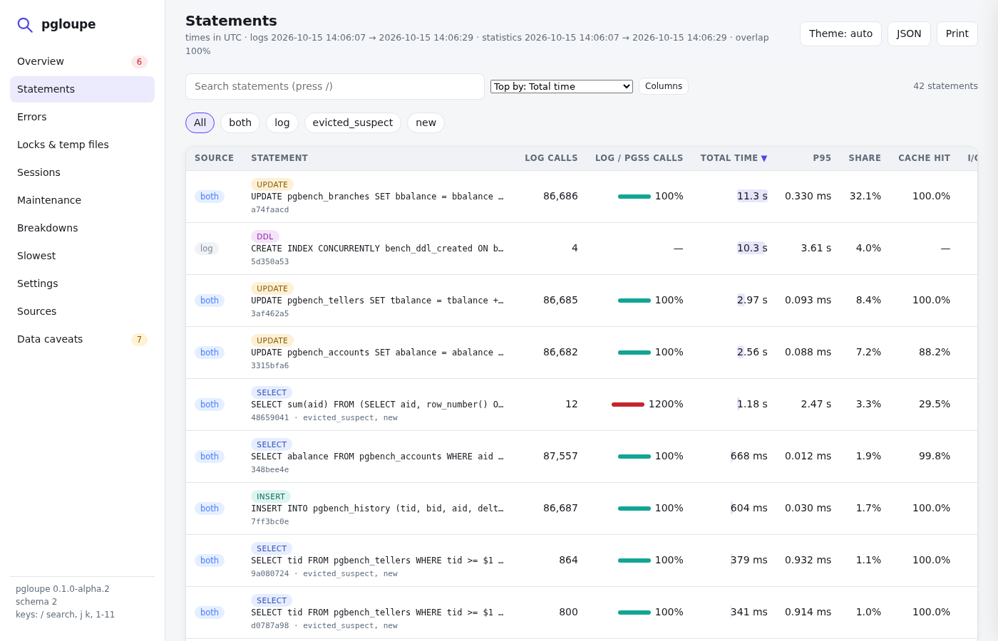
Task: Go to Locks & temp files
Action: click(82, 145)
